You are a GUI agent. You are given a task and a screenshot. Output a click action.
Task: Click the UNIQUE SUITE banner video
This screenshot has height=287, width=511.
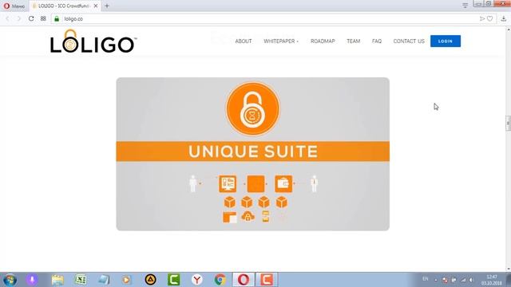tap(252, 154)
